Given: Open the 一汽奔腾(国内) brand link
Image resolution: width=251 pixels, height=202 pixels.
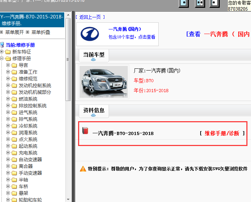Looking at the screenshot, I should (125, 29).
